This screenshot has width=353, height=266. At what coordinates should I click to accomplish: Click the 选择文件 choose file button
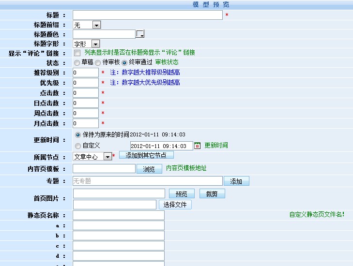click(x=175, y=205)
